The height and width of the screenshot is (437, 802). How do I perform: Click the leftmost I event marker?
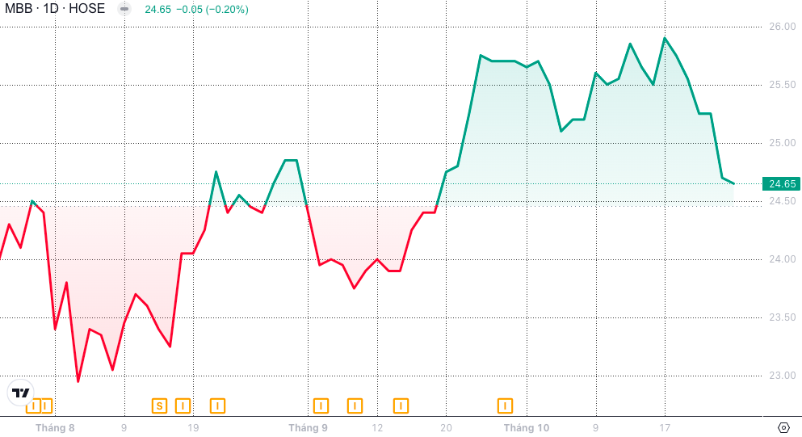pos(32,405)
